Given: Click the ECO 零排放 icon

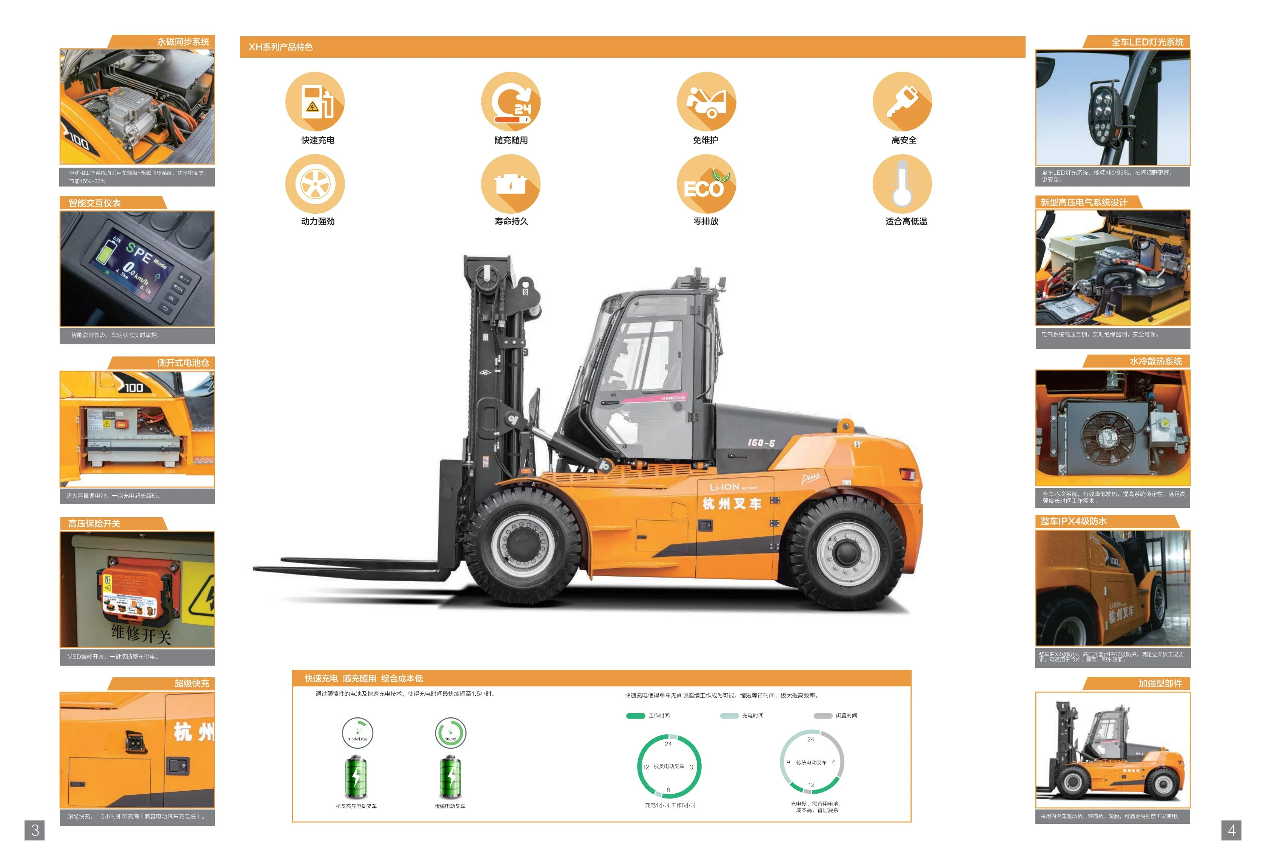Looking at the screenshot, I should pyautogui.click(x=706, y=183).
